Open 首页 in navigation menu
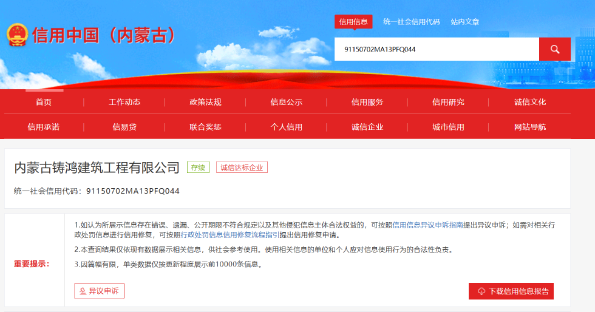Image resolution: width=595 pixels, height=312 pixels. tap(44, 102)
